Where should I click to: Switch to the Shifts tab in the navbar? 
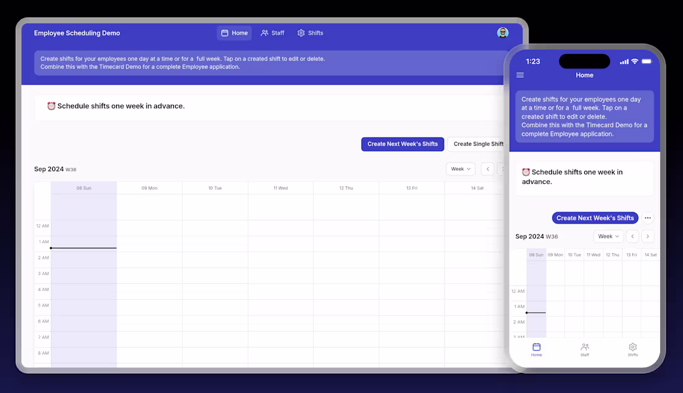(310, 32)
